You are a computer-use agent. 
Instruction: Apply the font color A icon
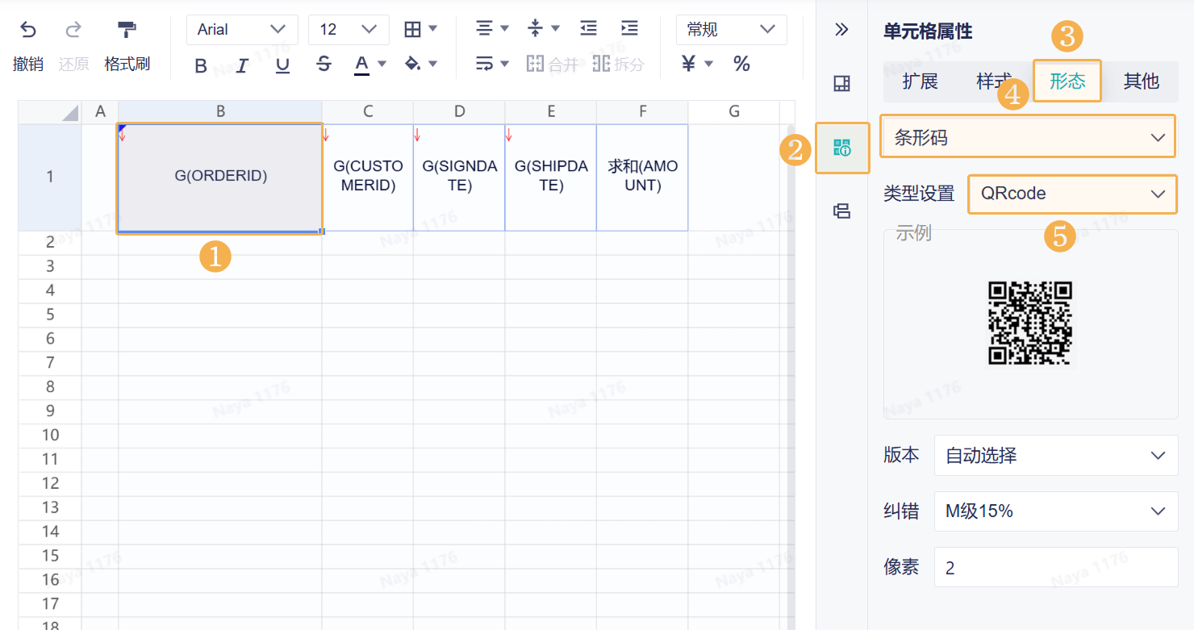pos(361,65)
